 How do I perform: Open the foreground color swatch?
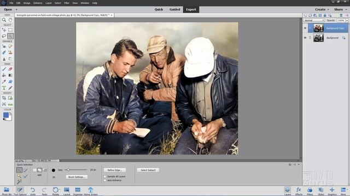coord(6,115)
